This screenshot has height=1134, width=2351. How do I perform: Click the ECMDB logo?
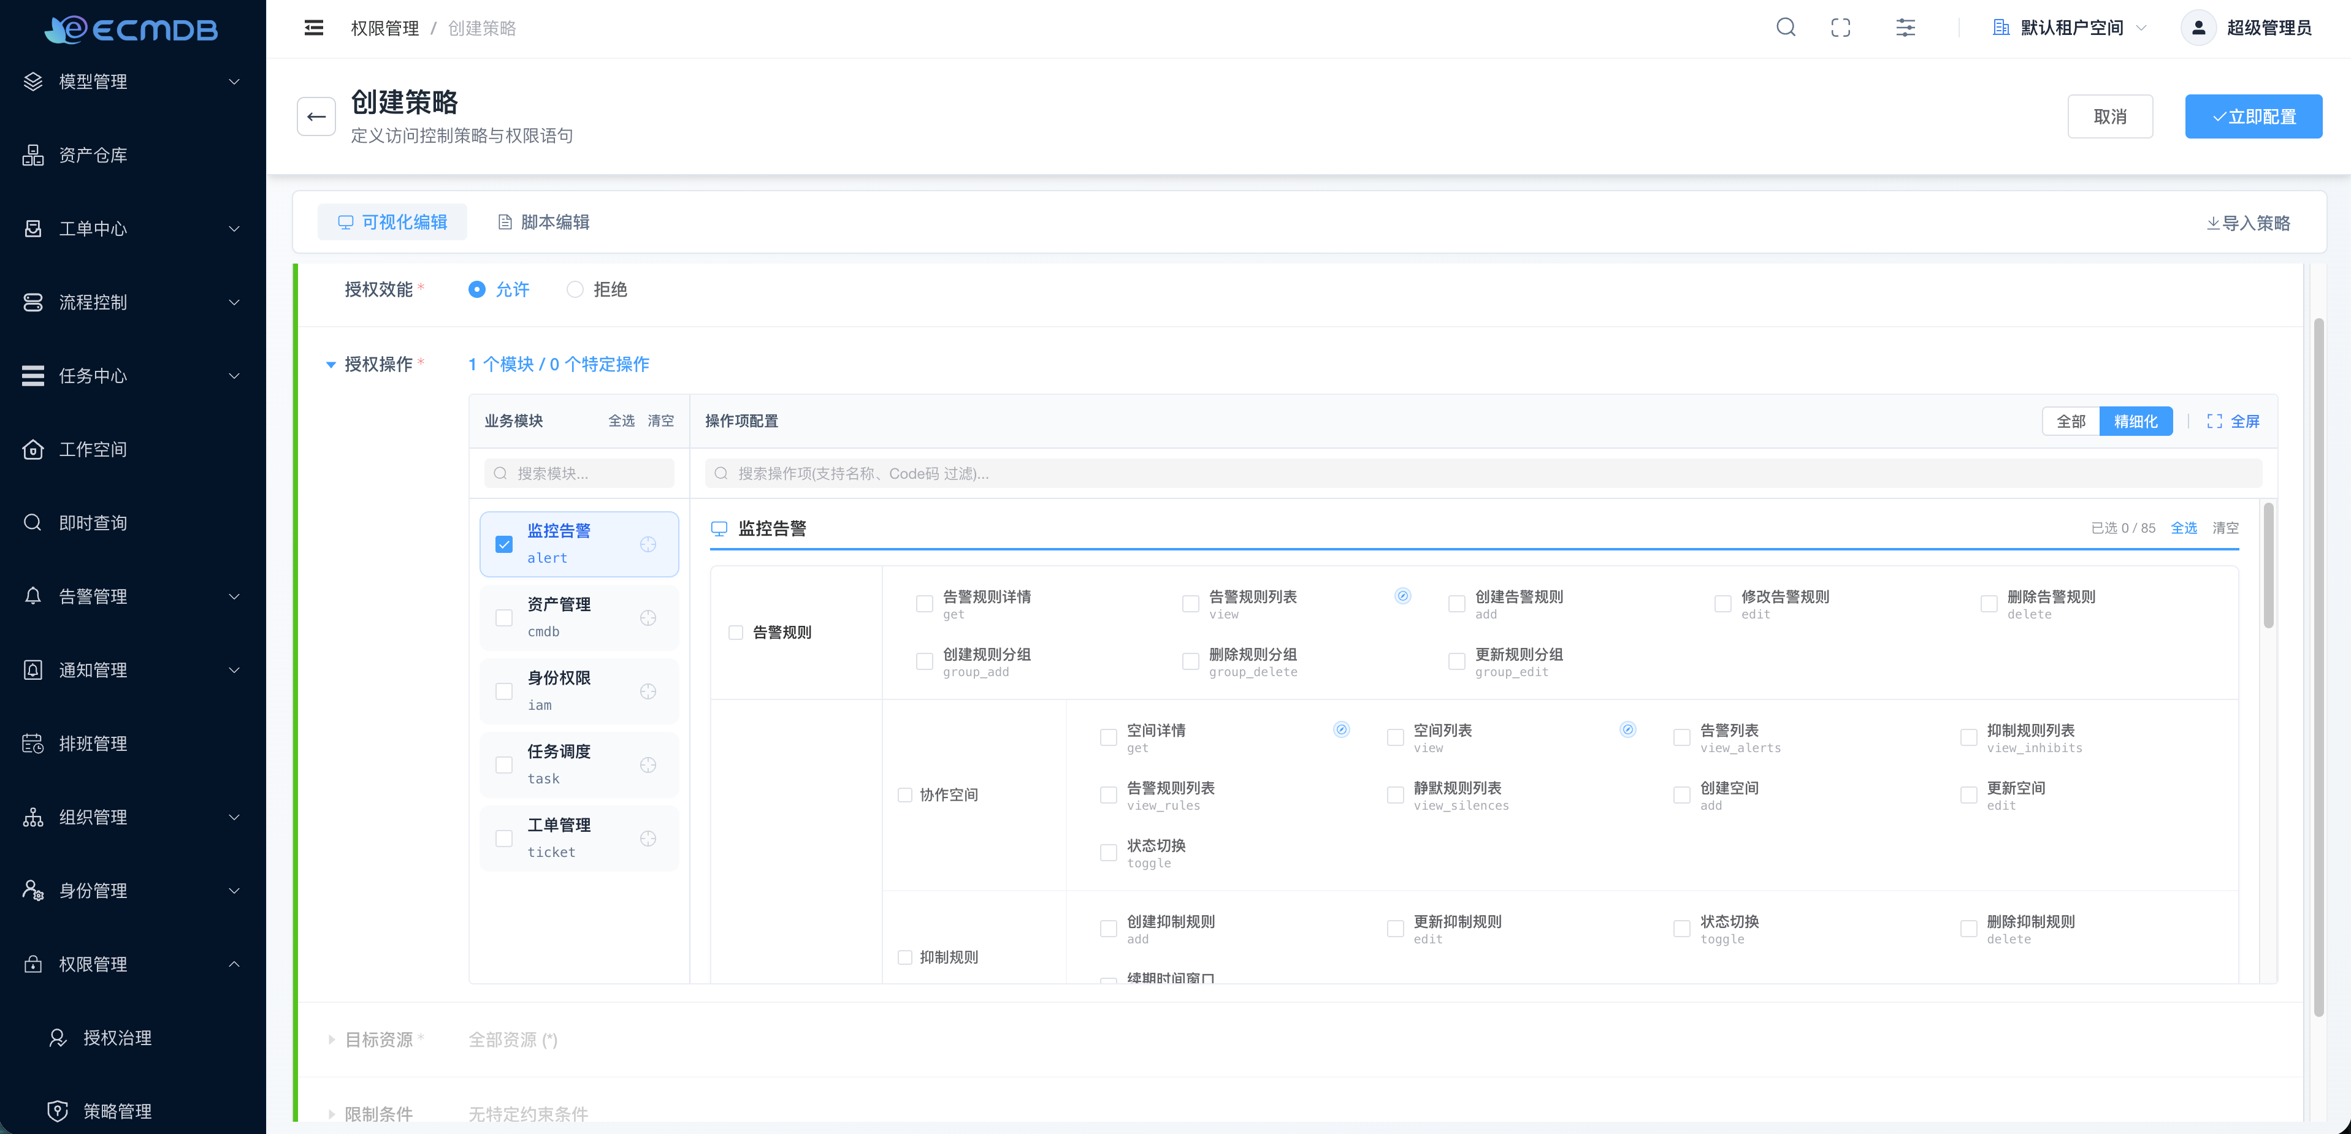pos(131,29)
